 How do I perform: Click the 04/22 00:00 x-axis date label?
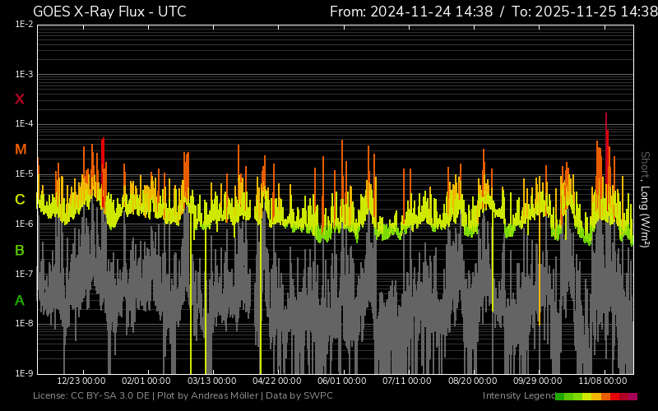[276, 381]
